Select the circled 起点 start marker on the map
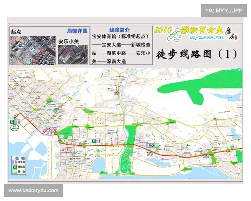Screen dimensions: 251x201 pyautogui.click(x=15, y=128)
